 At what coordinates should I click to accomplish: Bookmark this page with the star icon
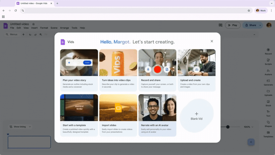coord(249,11)
